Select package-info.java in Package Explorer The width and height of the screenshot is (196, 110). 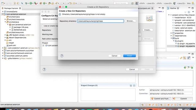click(x=21, y=27)
